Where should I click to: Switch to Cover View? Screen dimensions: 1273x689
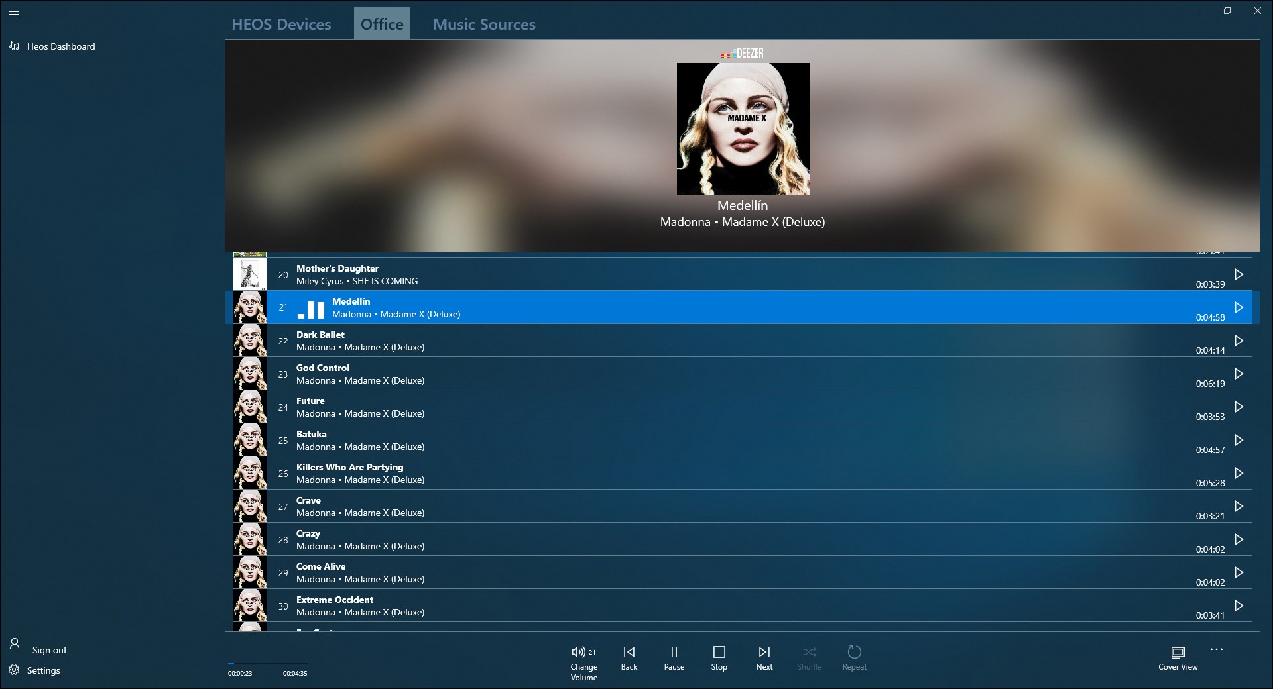[1178, 659]
